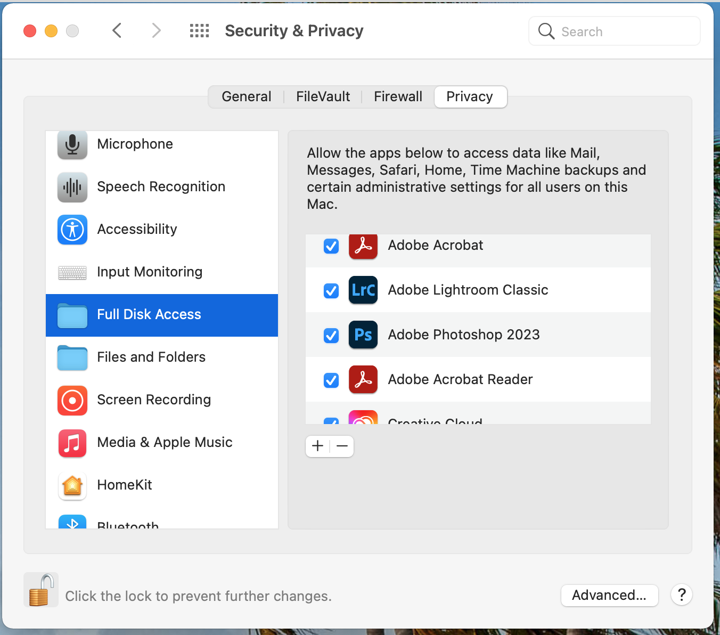720x635 pixels.
Task: Switch to the General tab
Action: (247, 96)
